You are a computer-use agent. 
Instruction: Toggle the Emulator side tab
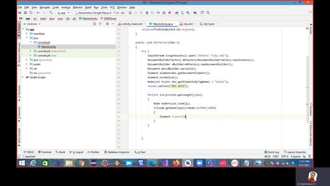point(311,109)
